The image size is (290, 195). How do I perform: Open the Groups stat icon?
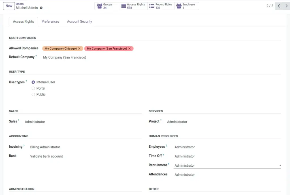coord(99,6)
